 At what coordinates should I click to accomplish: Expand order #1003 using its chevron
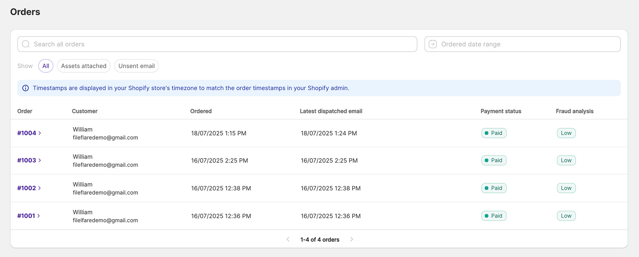coord(40,161)
